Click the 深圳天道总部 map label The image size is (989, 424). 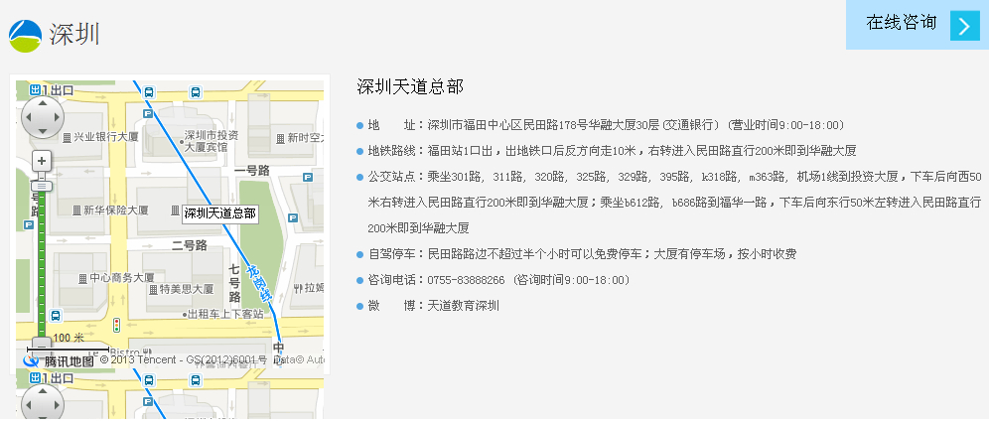click(x=219, y=212)
